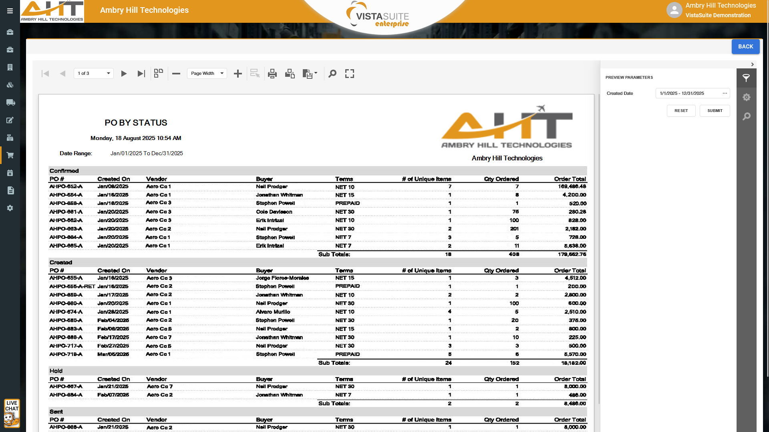Open hamburger navigation menu

10,11
